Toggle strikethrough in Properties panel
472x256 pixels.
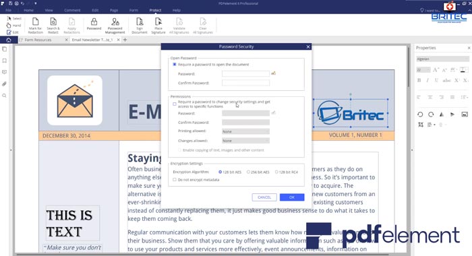(446, 80)
